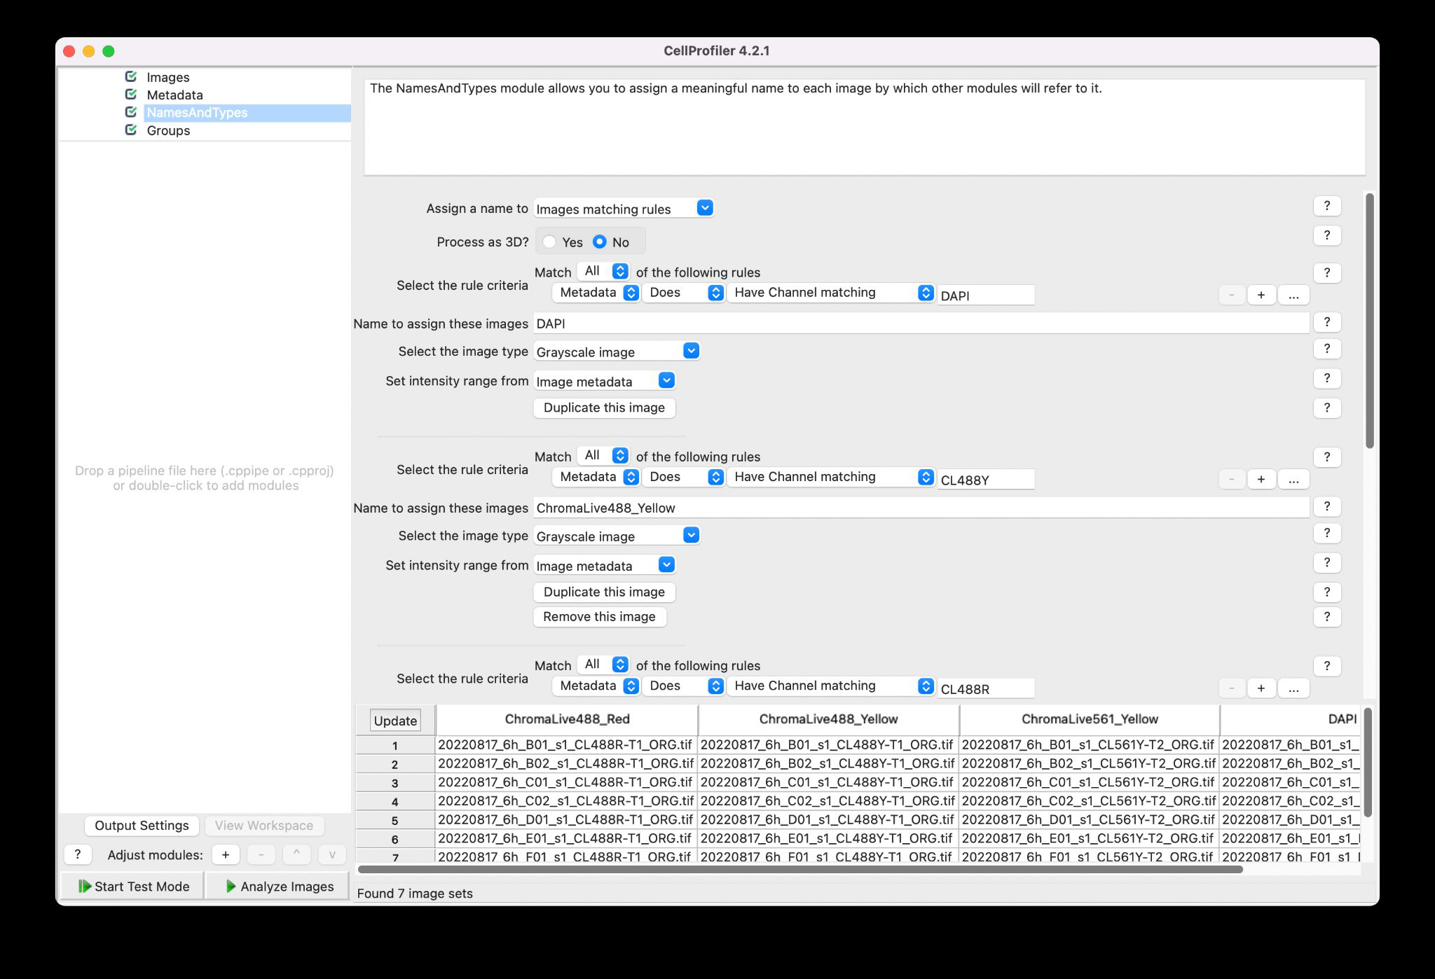Add a rule with plus in CL488R criteria
Image resolution: width=1435 pixels, height=979 pixels.
1261,688
